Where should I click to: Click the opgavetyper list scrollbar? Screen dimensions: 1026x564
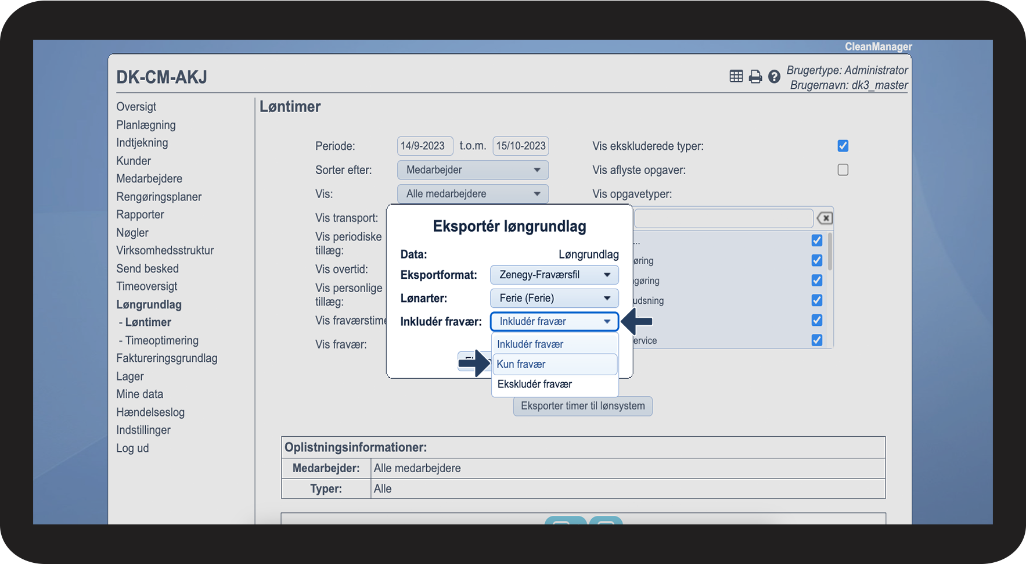(830, 252)
